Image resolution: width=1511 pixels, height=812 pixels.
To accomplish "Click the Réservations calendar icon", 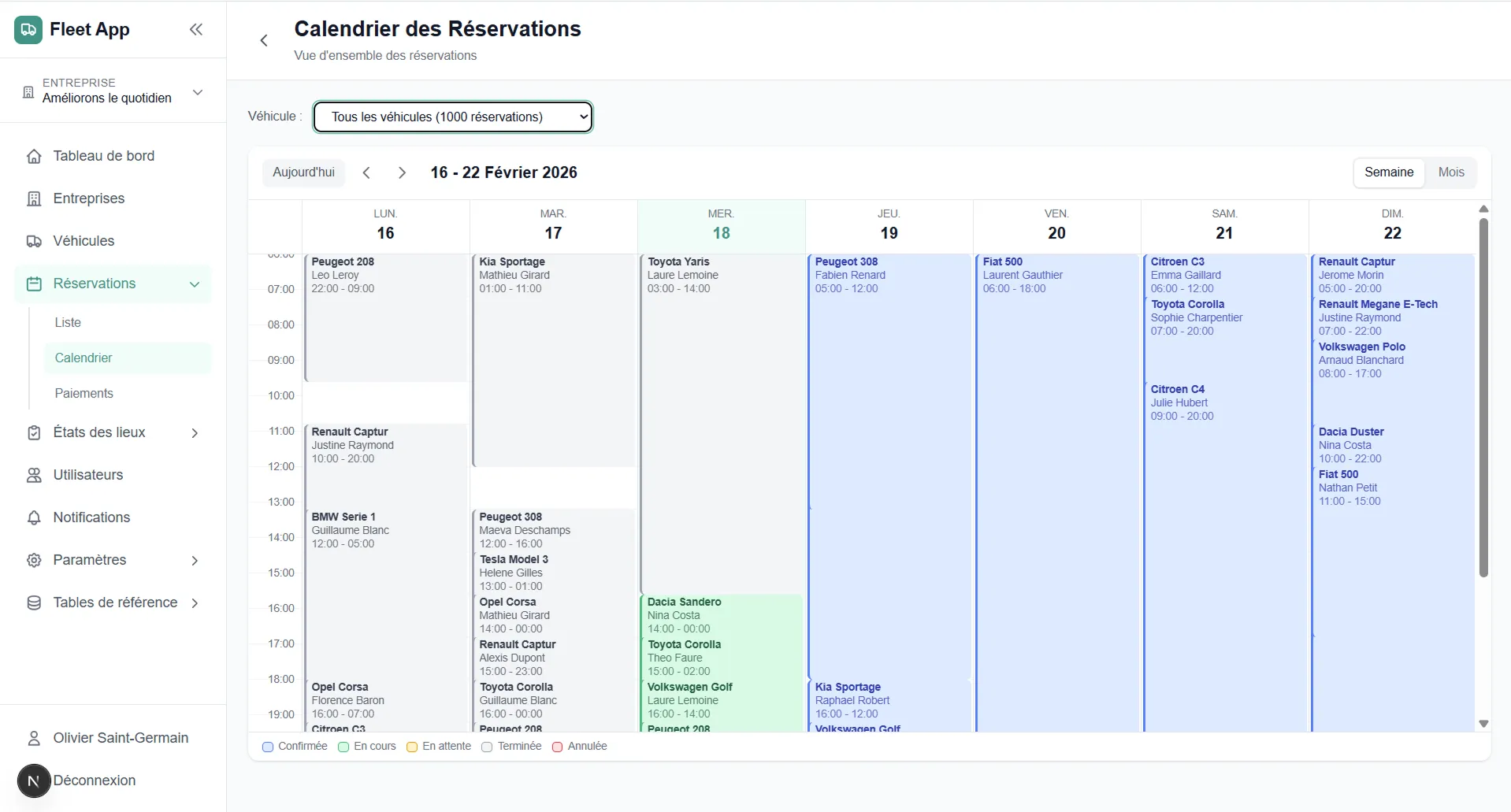I will coord(35,284).
